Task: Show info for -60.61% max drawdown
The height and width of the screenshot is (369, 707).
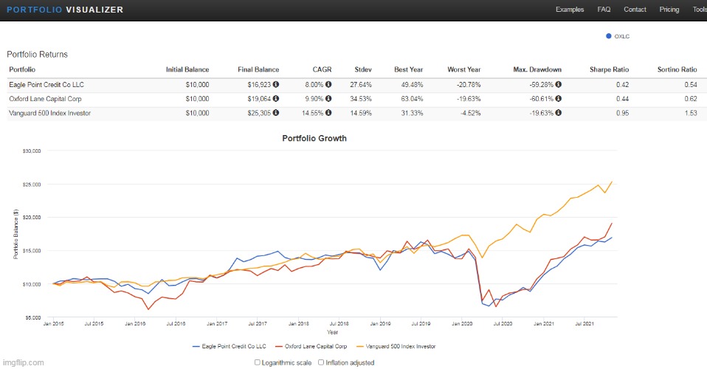Action: coord(559,98)
